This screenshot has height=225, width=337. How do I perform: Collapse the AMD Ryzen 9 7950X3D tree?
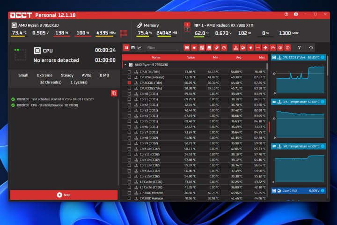(125, 65)
